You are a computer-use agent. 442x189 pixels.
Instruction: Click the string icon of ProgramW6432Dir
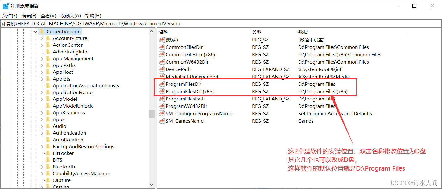click(162, 106)
